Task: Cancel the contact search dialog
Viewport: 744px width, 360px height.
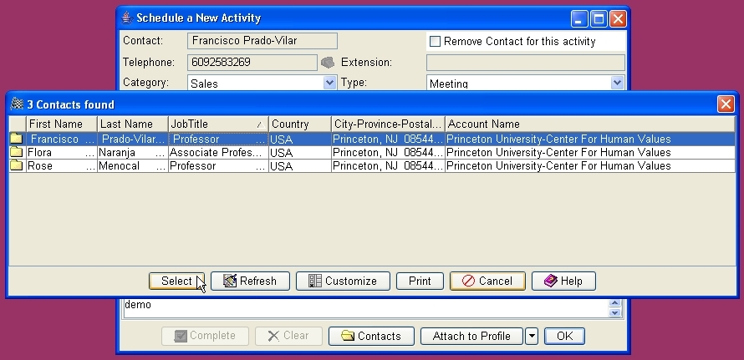Action: pyautogui.click(x=487, y=281)
